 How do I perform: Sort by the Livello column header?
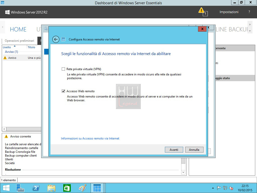(x=7, y=47)
